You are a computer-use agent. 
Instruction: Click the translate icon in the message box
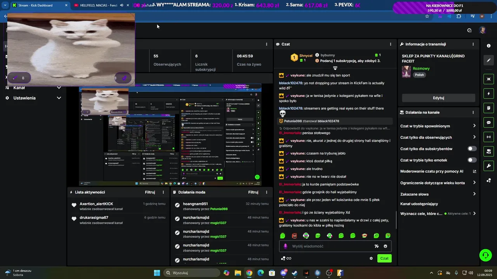tap(376, 246)
